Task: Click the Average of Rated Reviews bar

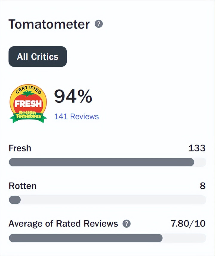Action: click(107, 238)
